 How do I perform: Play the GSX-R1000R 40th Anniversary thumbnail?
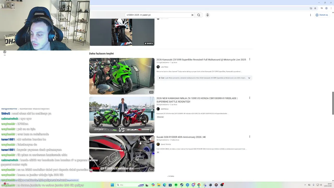(122, 154)
